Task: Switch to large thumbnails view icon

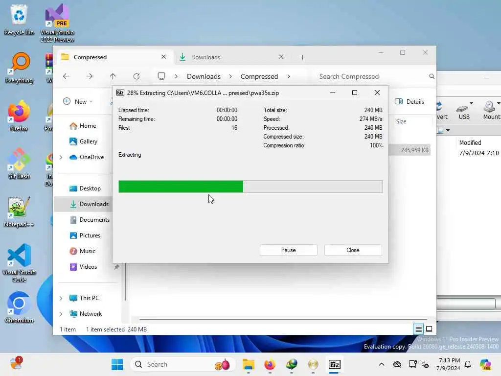Action: 429,329
